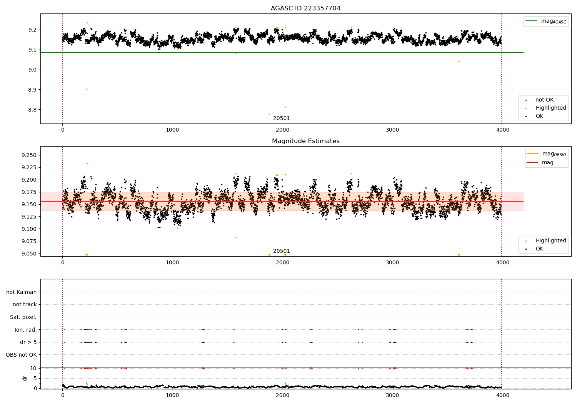Click the 'not track' row label
This screenshot has height=404, width=577.
pos(25,305)
